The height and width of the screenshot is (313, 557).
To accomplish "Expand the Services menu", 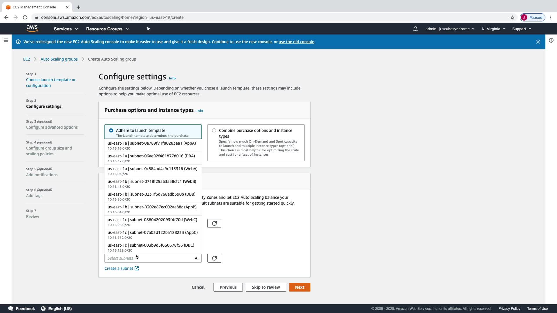I will point(66,29).
